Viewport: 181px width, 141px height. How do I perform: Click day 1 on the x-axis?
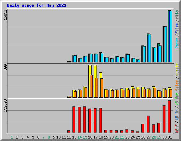12,137
